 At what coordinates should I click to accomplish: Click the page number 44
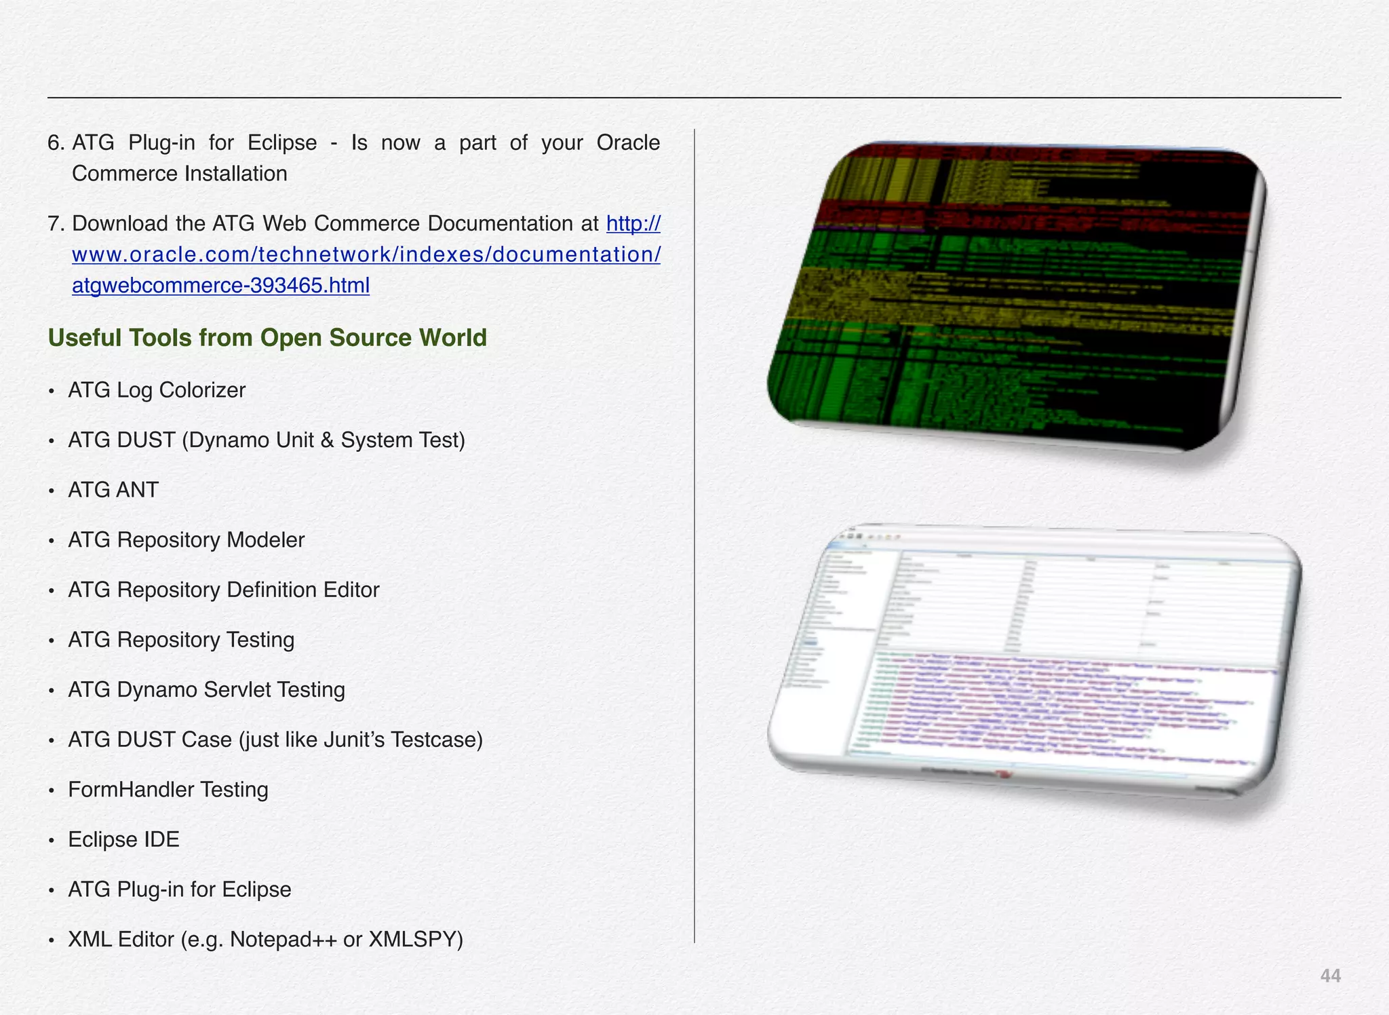point(1331,976)
